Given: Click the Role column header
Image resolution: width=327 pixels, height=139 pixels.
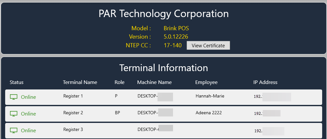Looking at the screenshot, I should (119, 82).
